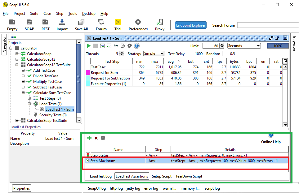Open TearDown Script tab
299x193 pixels.
tap(189, 176)
